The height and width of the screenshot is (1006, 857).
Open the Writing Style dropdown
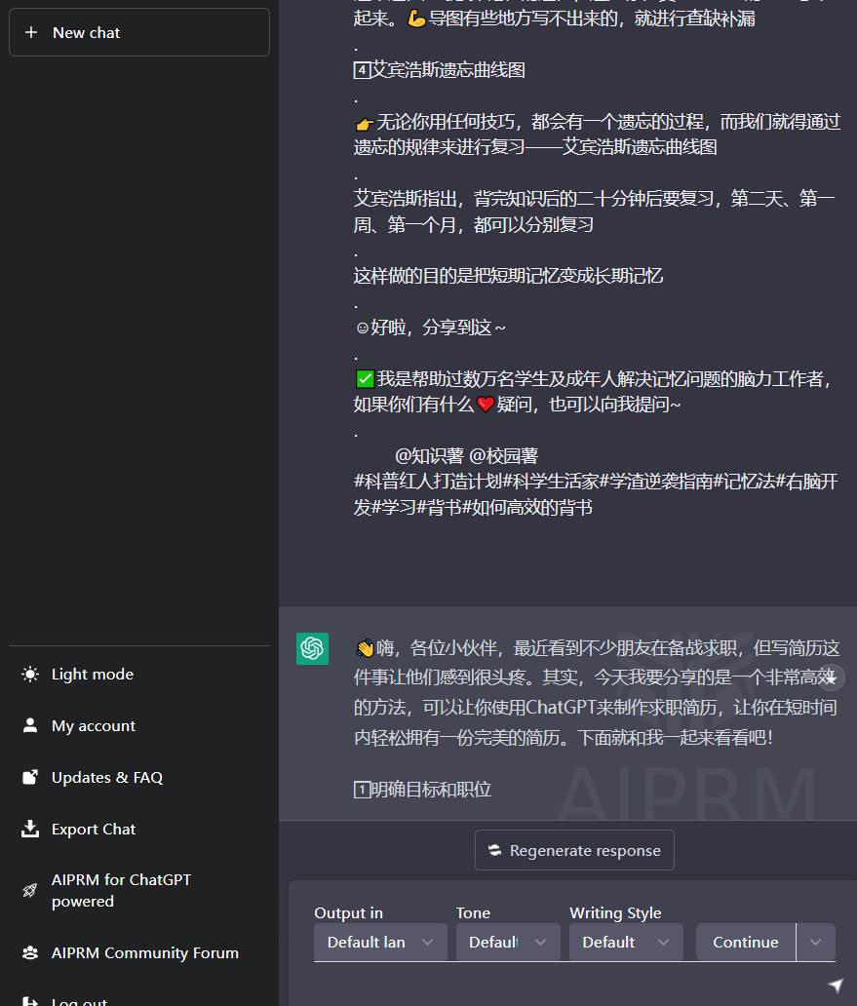625,942
